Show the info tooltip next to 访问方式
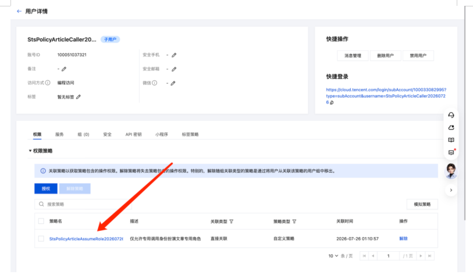 point(48,83)
